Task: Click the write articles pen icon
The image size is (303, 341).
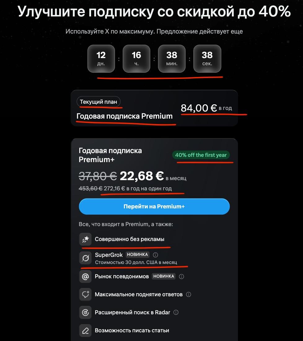Action: coord(85,330)
